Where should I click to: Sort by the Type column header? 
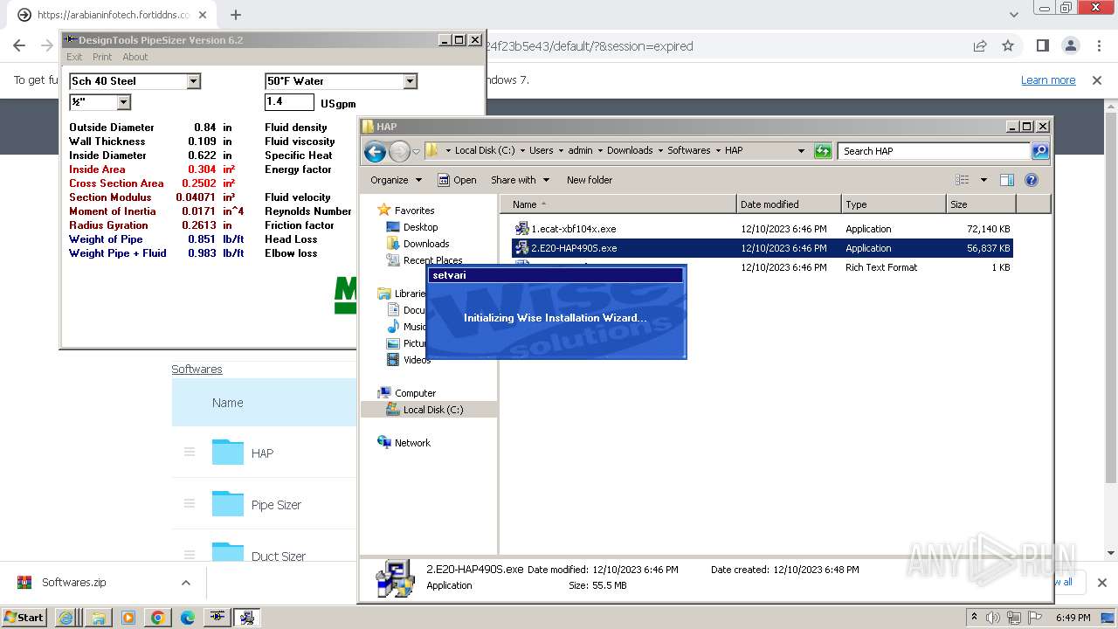894,204
